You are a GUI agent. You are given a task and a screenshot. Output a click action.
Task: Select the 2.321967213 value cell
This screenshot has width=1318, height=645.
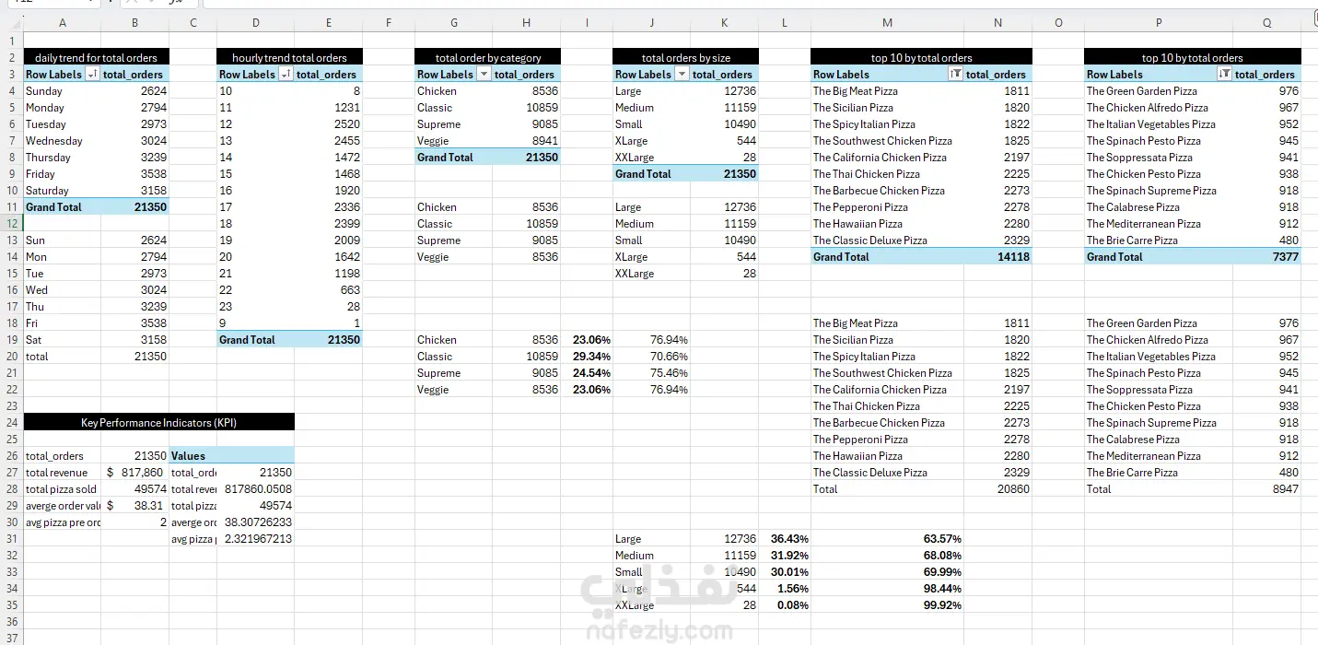[255, 539]
